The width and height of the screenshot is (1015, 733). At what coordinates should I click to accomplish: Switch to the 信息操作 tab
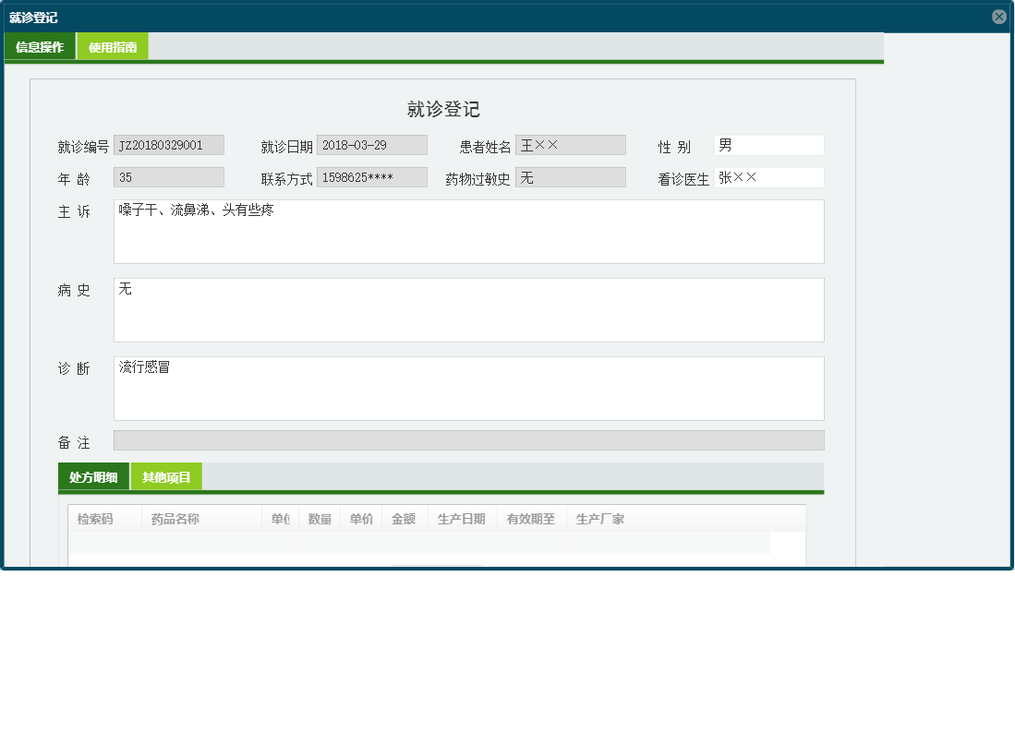[x=40, y=44]
